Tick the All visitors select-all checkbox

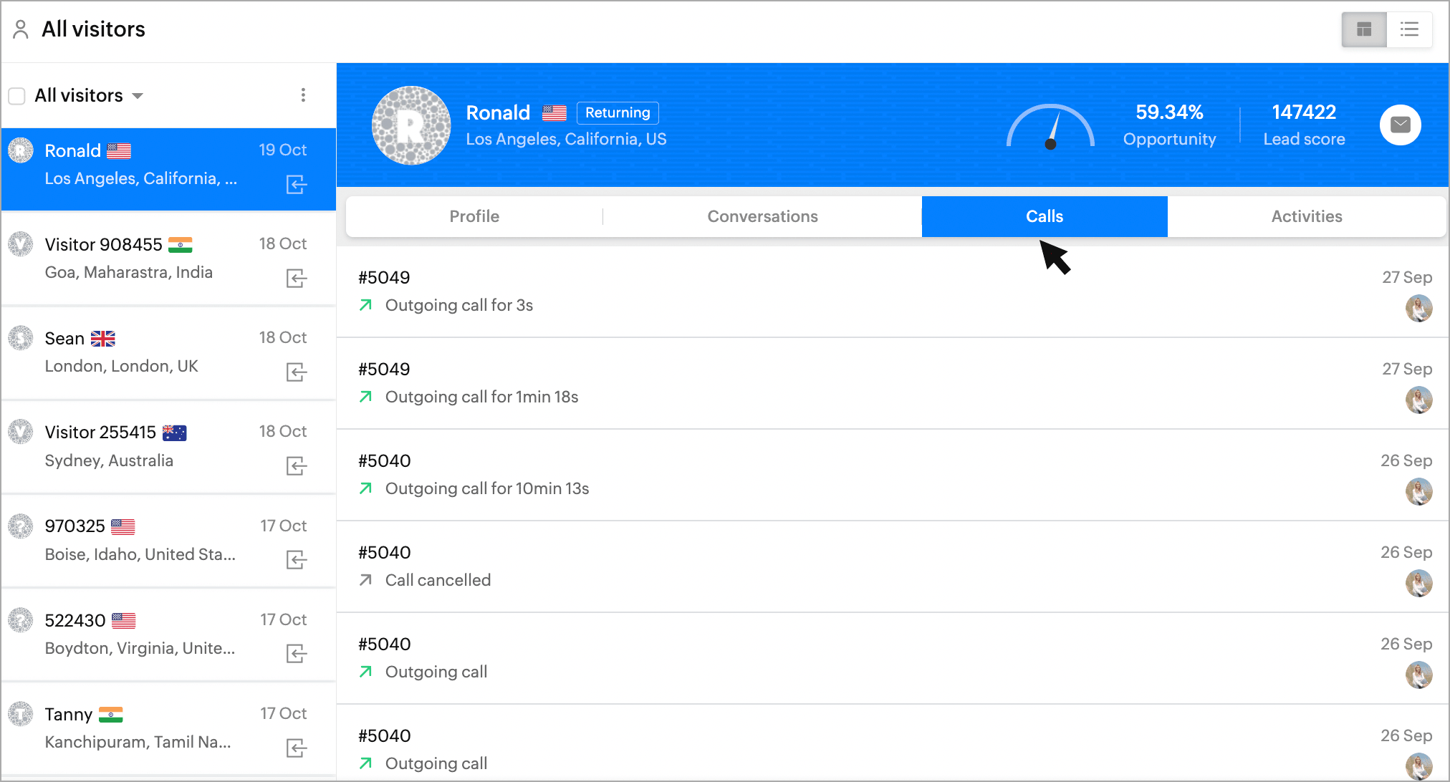pyautogui.click(x=17, y=96)
